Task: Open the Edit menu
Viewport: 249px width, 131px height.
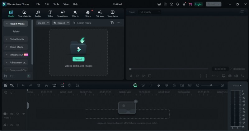Action: click(x=47, y=4)
